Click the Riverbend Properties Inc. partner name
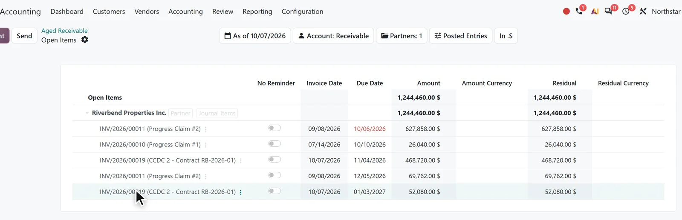The width and height of the screenshot is (682, 220). click(x=129, y=113)
